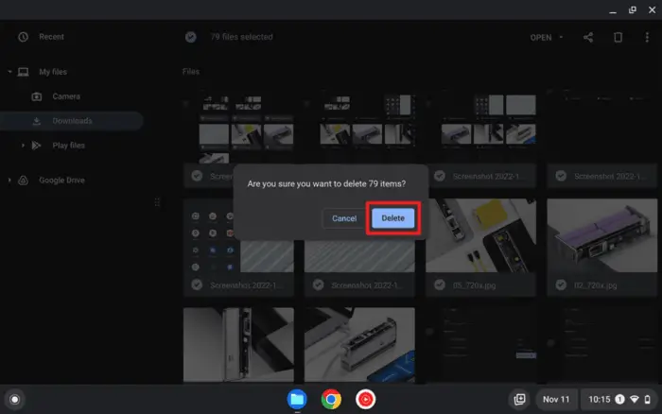Click the Downloads arrow icon

(x=37, y=121)
